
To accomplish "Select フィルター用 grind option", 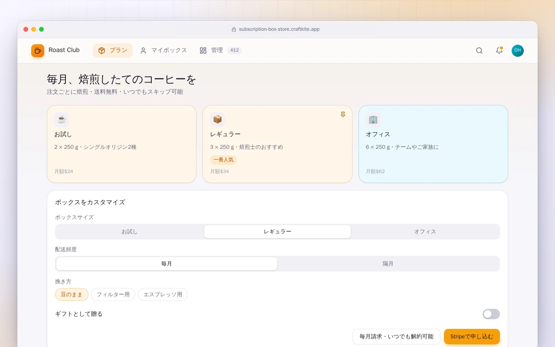I will (113, 295).
